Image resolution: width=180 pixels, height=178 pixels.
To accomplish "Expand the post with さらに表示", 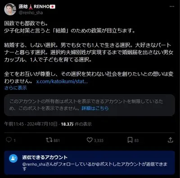I will 16,88.
